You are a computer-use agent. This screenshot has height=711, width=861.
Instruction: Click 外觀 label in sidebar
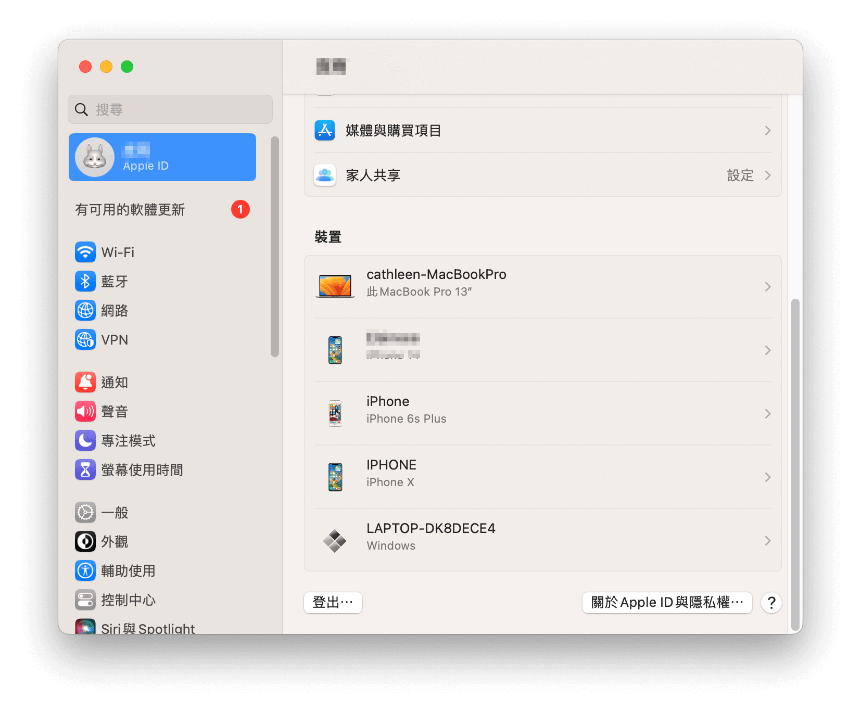click(x=115, y=542)
